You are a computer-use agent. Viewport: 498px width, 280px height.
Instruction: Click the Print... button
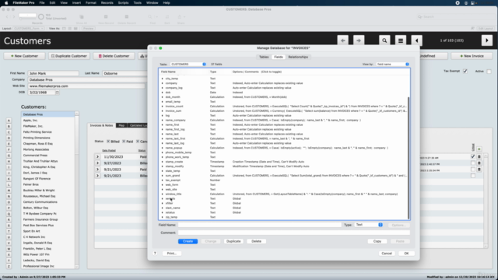[x=171, y=254]
